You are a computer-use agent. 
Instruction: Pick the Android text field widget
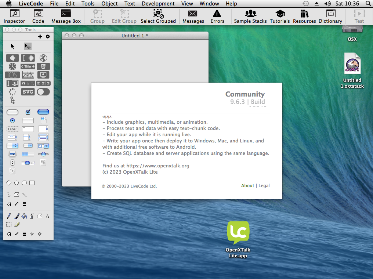28,58
